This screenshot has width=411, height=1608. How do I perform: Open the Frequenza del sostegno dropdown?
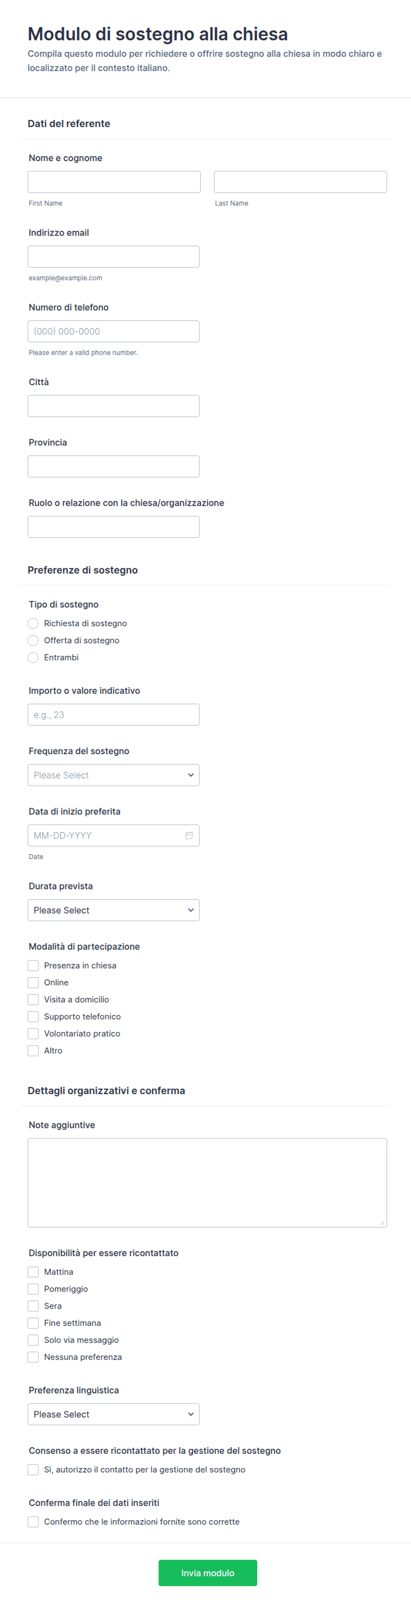pyautogui.click(x=113, y=775)
